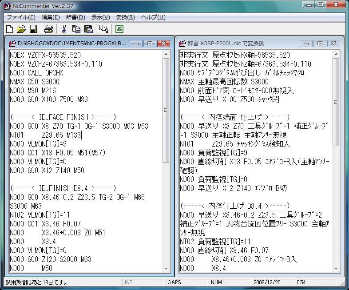Click line 'NT01 Z29.65 M133' in source
This screenshot has width=349, height=290.
[46, 135]
